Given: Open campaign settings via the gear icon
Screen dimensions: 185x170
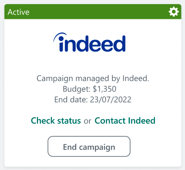Looking at the screenshot, I should (174, 12).
